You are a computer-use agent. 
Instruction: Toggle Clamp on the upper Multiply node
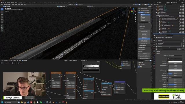85,85
